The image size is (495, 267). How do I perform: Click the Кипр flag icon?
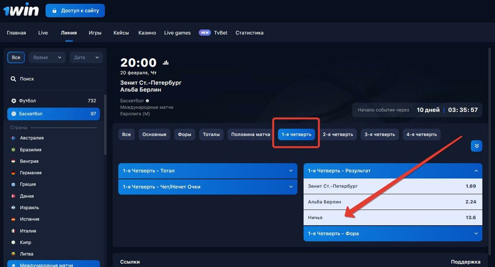click(14, 243)
